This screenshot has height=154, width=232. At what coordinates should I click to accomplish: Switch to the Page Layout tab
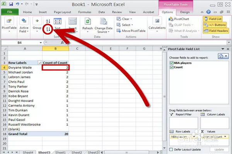[x=62, y=12]
